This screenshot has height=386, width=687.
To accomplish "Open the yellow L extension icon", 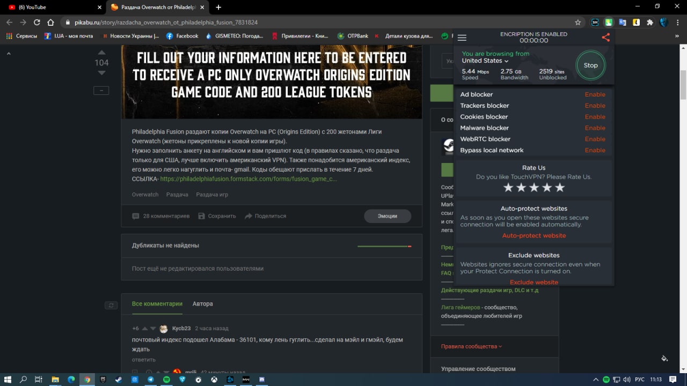I will (x=636, y=23).
